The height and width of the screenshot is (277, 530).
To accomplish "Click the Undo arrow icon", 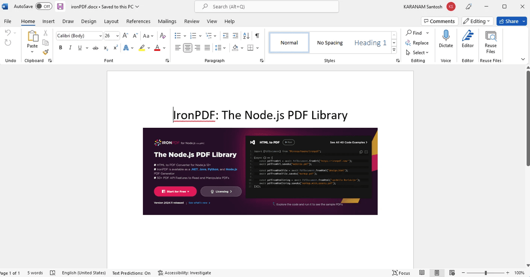I will point(8,33).
